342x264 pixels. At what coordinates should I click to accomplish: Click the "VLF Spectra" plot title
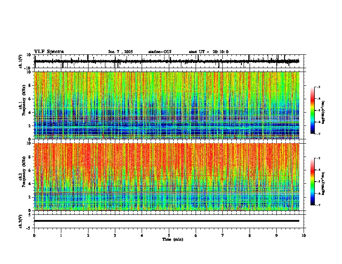tap(49, 52)
